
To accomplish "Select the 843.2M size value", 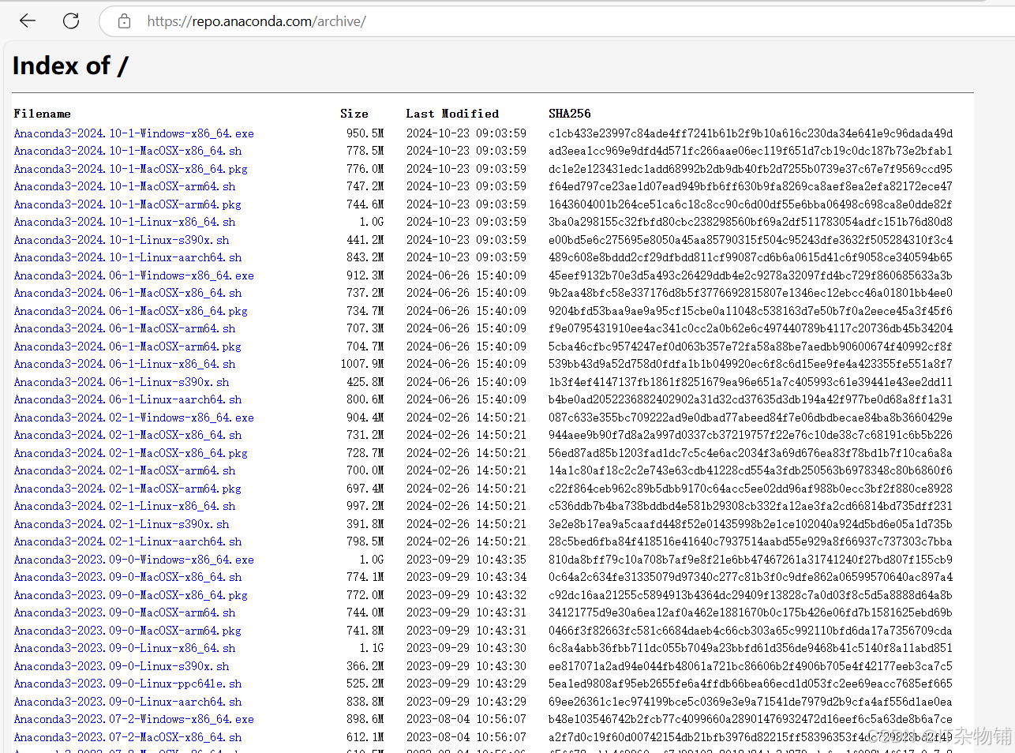I will 365,257.
